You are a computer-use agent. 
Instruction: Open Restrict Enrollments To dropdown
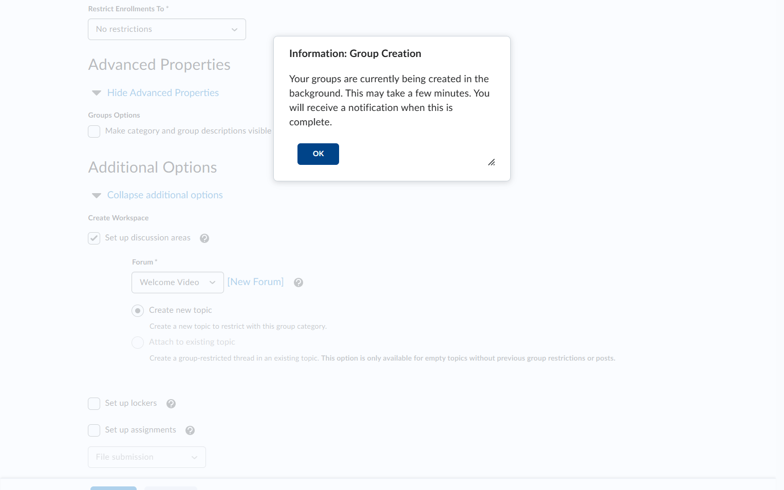(x=167, y=29)
